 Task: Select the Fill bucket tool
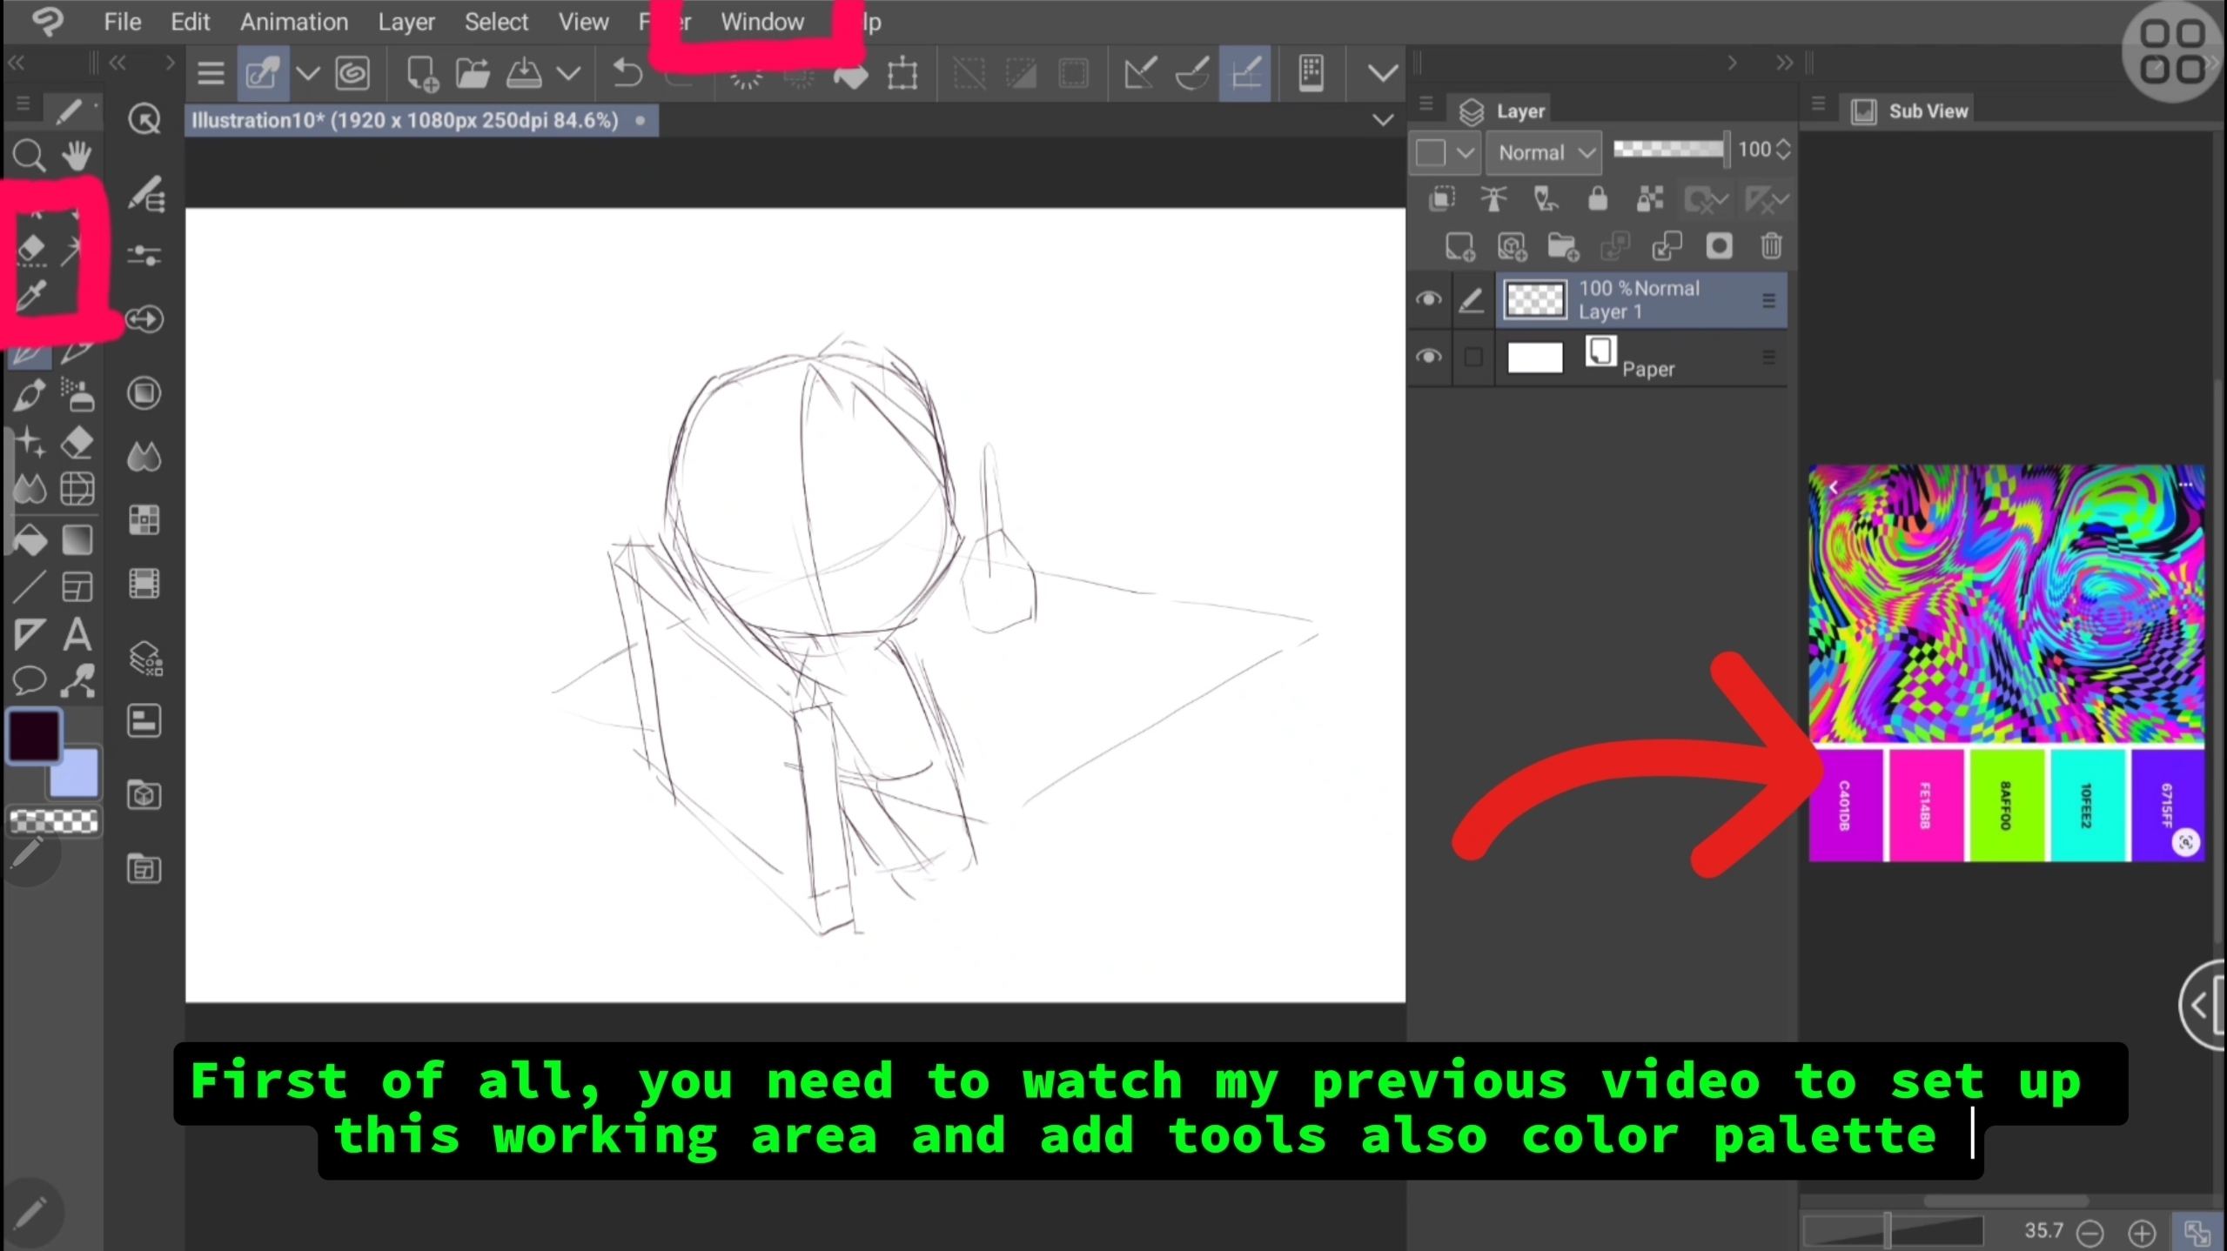point(30,540)
